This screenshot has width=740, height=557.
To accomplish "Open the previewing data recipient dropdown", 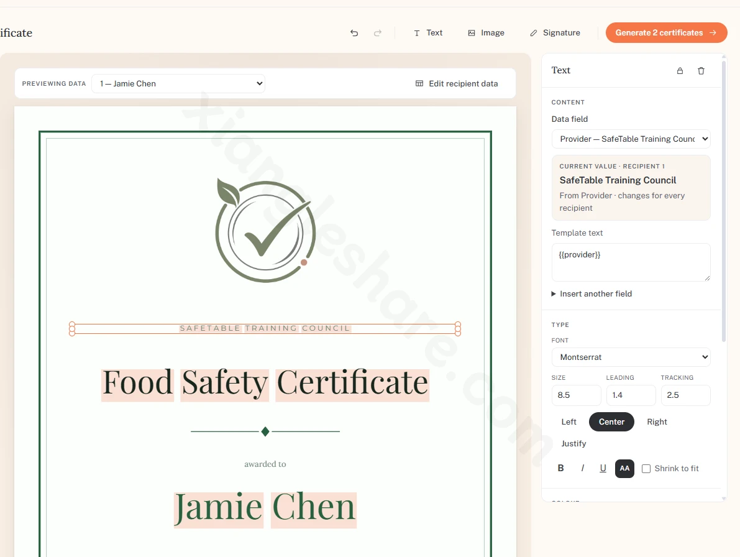I will pyautogui.click(x=178, y=83).
